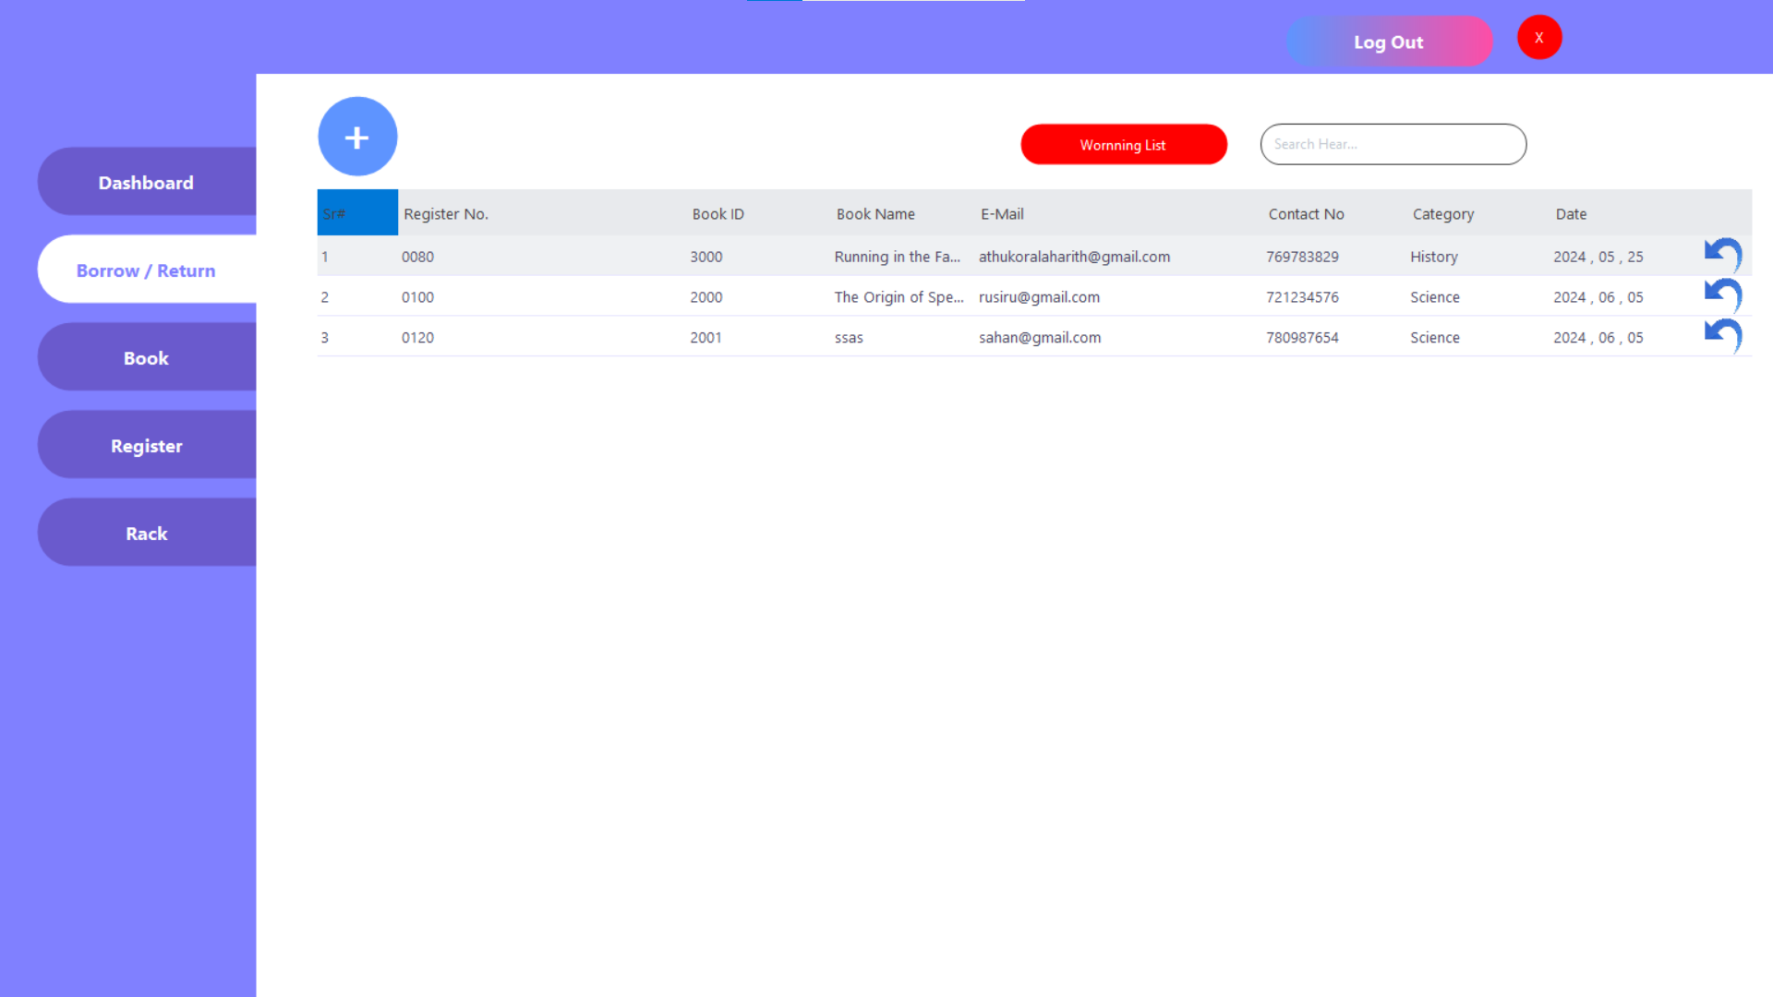Viewport: 1773px width, 997px height.
Task: Go to the Book section
Action: coord(146,357)
